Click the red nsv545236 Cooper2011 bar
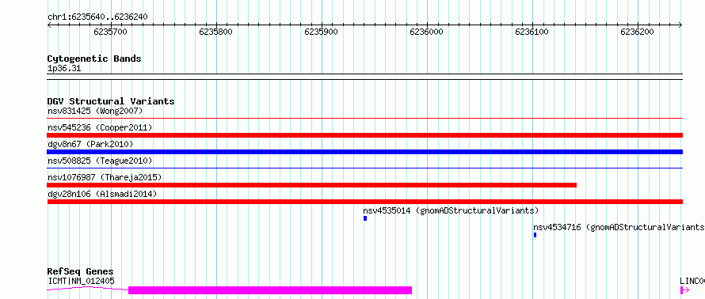The width and height of the screenshot is (705, 299). (364, 135)
